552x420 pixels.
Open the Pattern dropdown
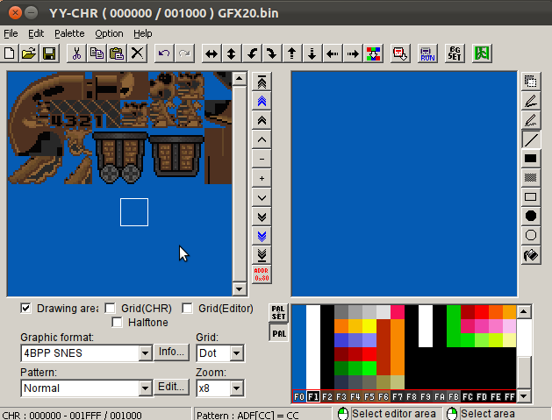[x=145, y=388]
